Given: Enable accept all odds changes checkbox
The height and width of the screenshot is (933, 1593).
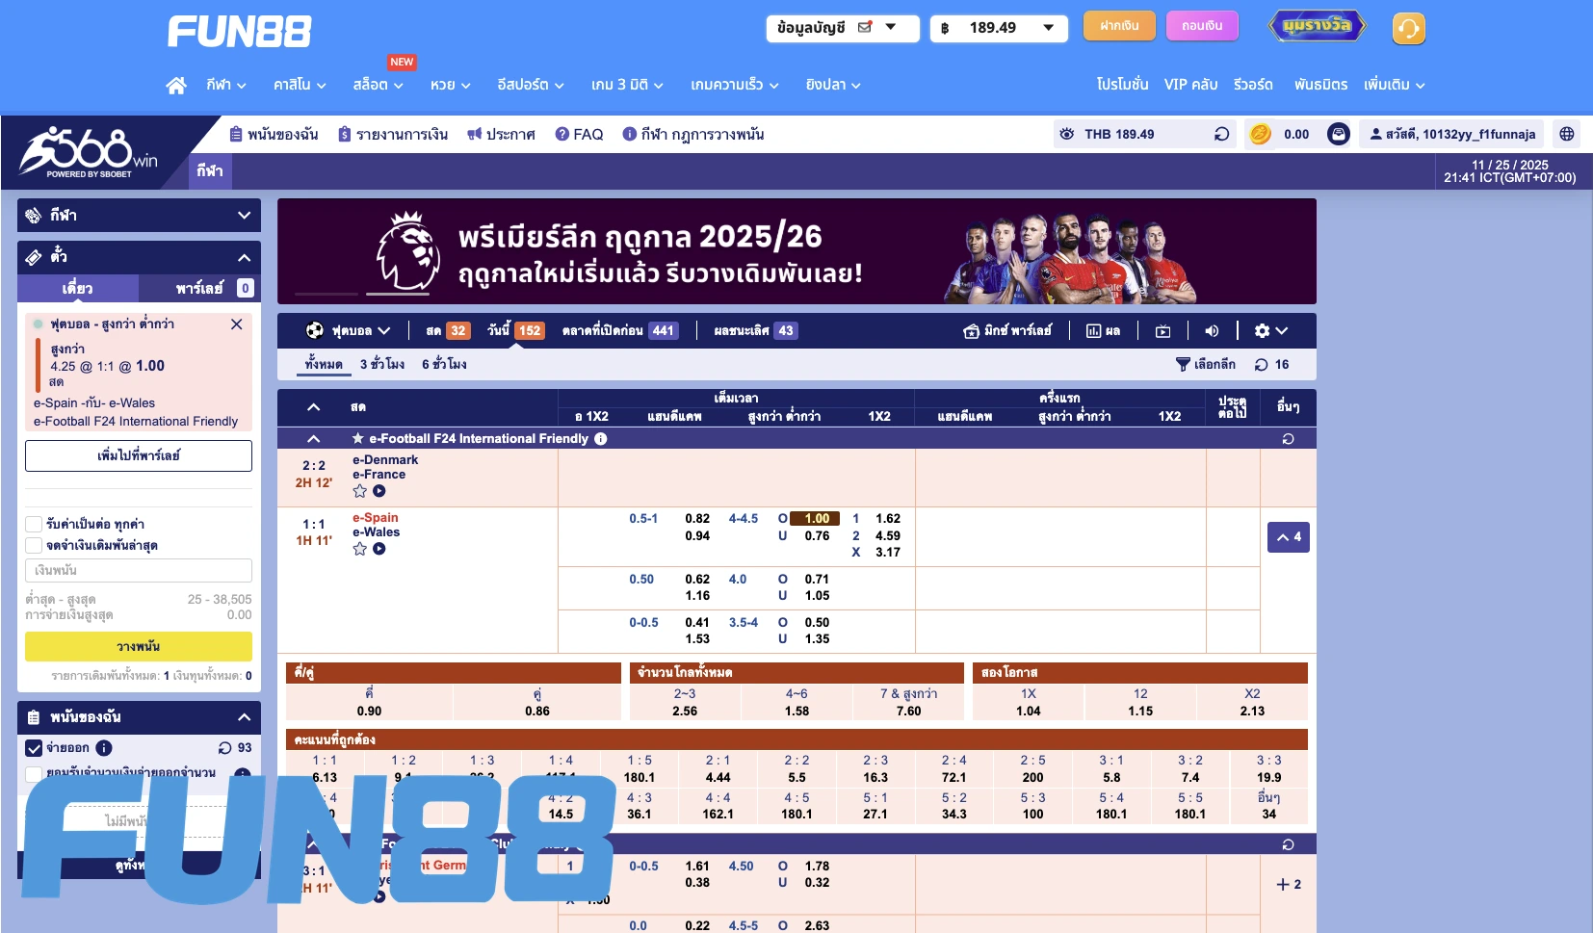Looking at the screenshot, I should 34,524.
